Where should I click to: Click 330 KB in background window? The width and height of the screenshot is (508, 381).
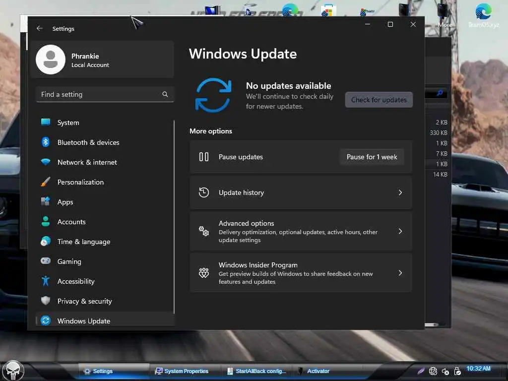click(439, 132)
